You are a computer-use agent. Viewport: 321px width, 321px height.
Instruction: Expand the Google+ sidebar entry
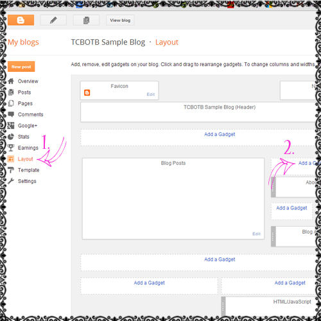(28, 126)
